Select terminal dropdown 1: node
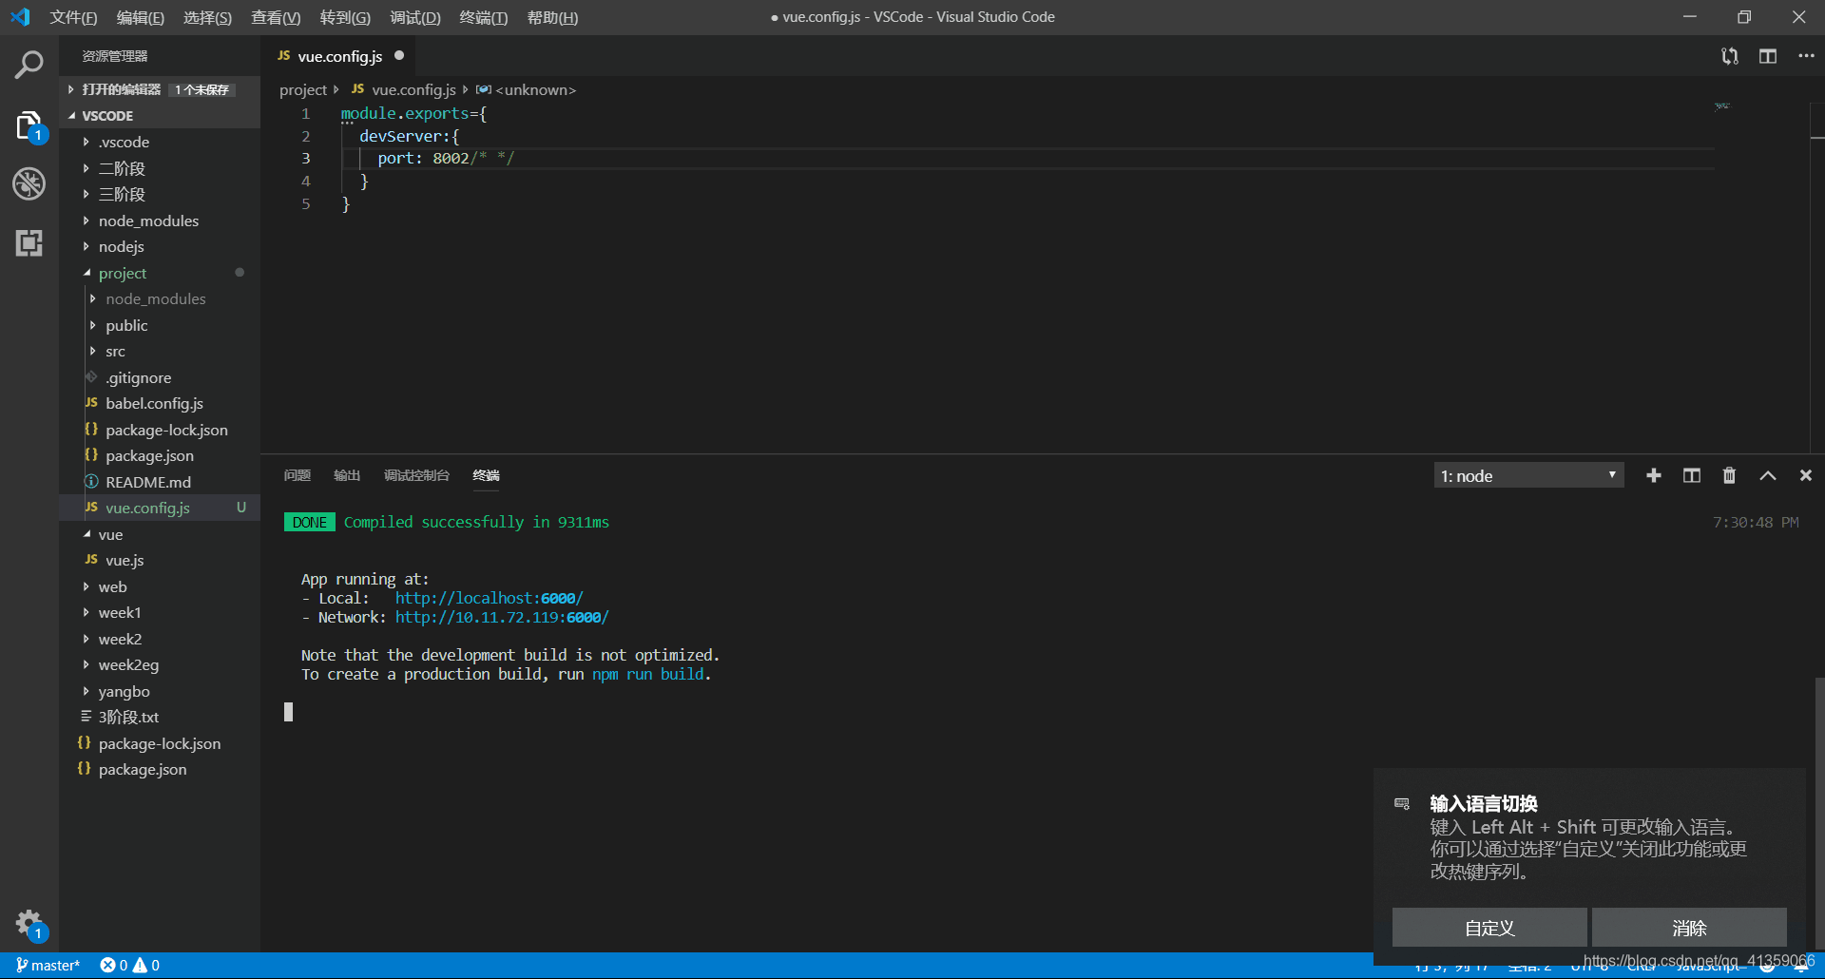Image resolution: width=1825 pixels, height=979 pixels. (x=1528, y=475)
